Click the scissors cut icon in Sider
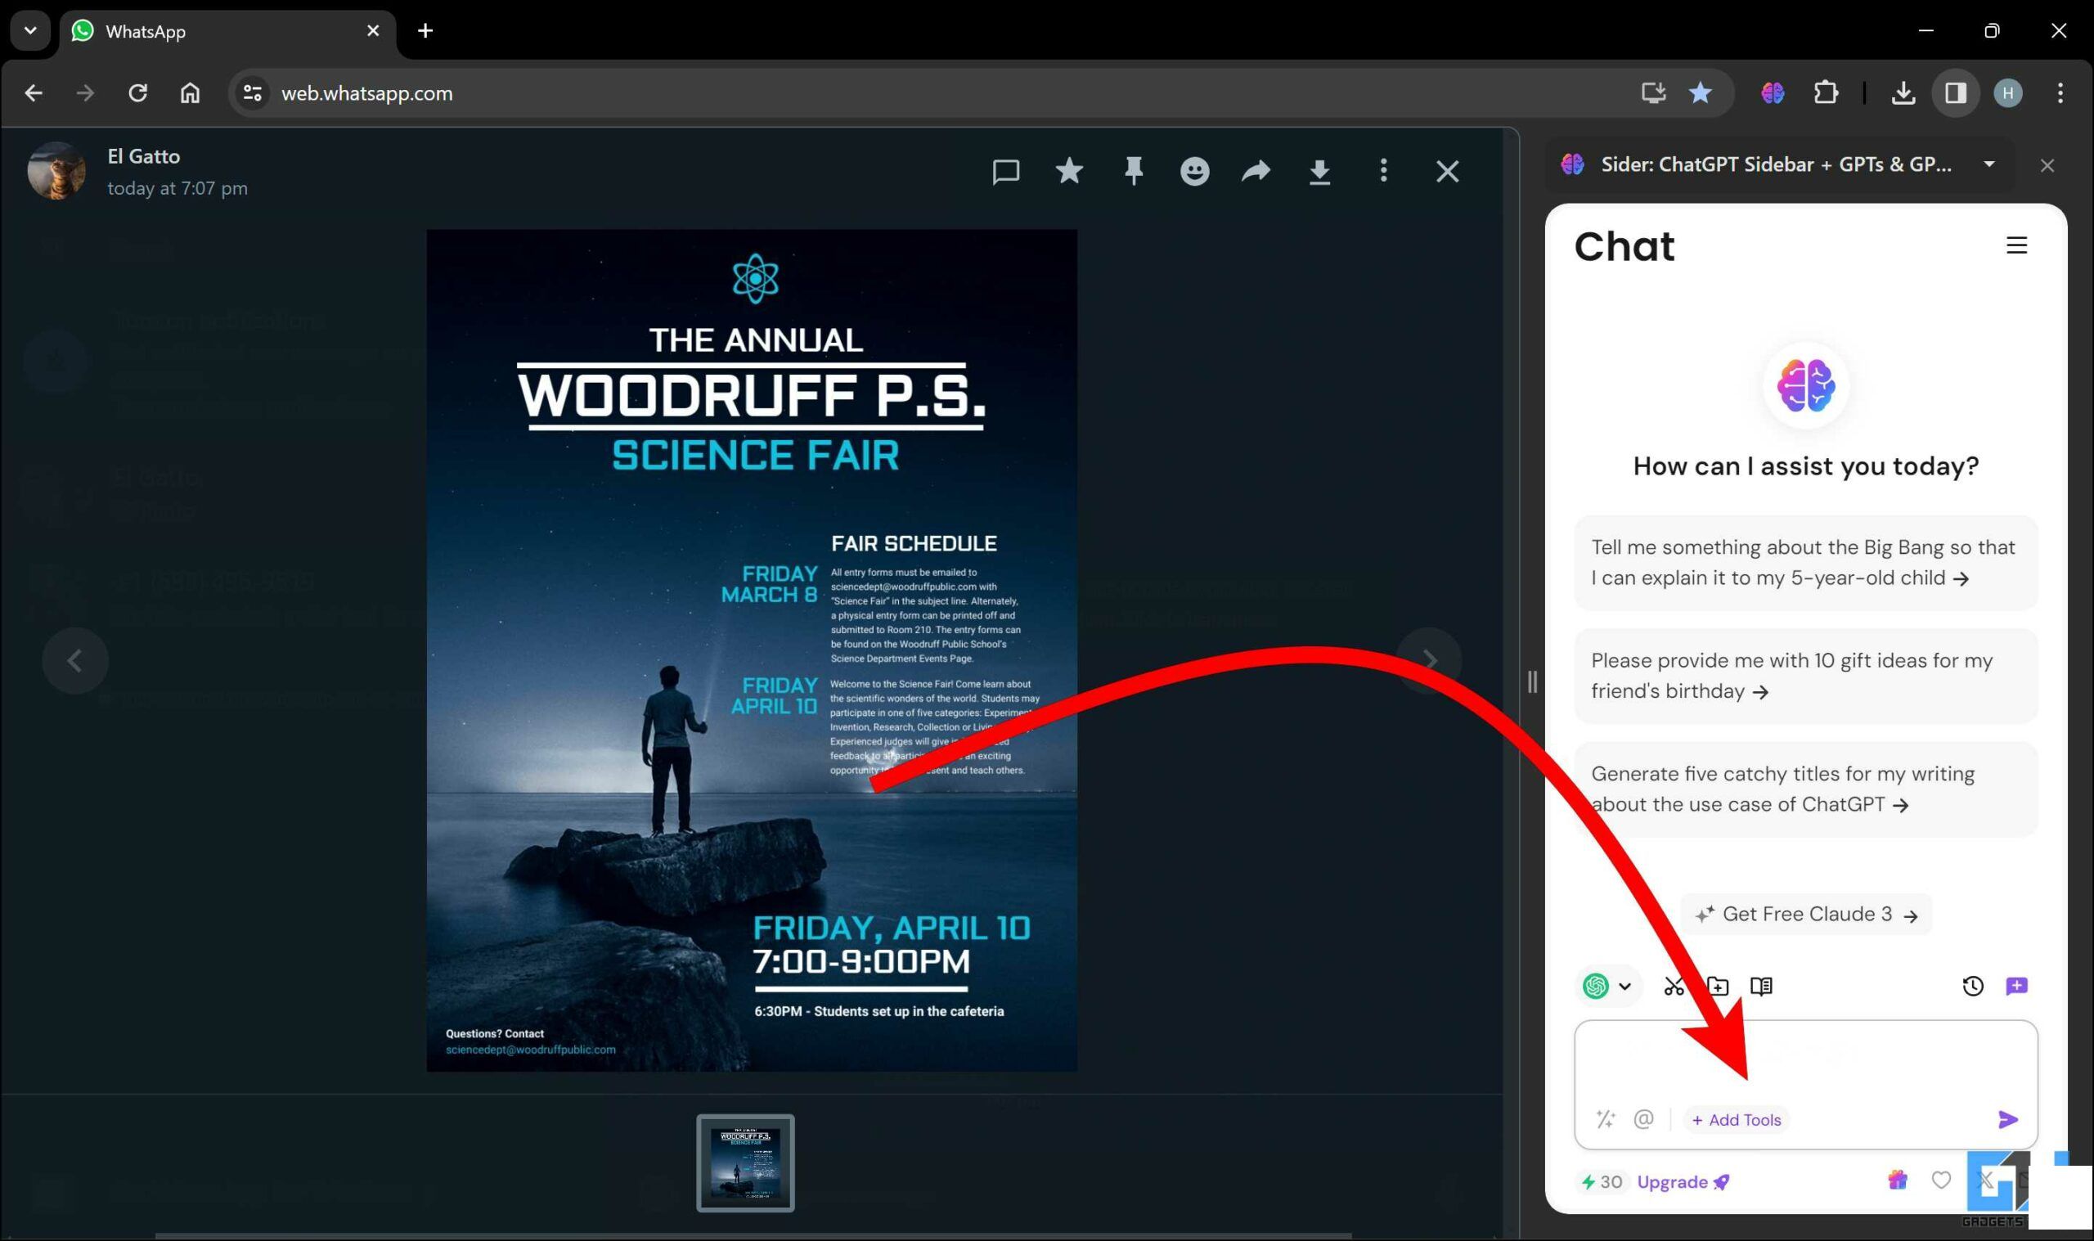Image resolution: width=2094 pixels, height=1241 pixels. [x=1673, y=986]
